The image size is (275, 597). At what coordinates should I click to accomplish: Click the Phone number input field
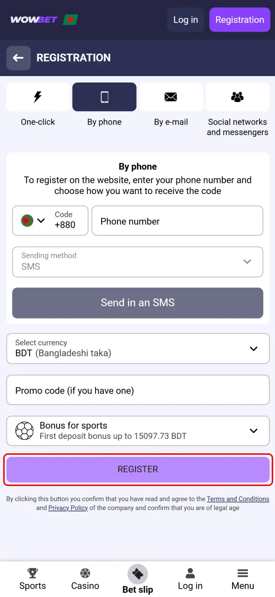[x=177, y=220]
